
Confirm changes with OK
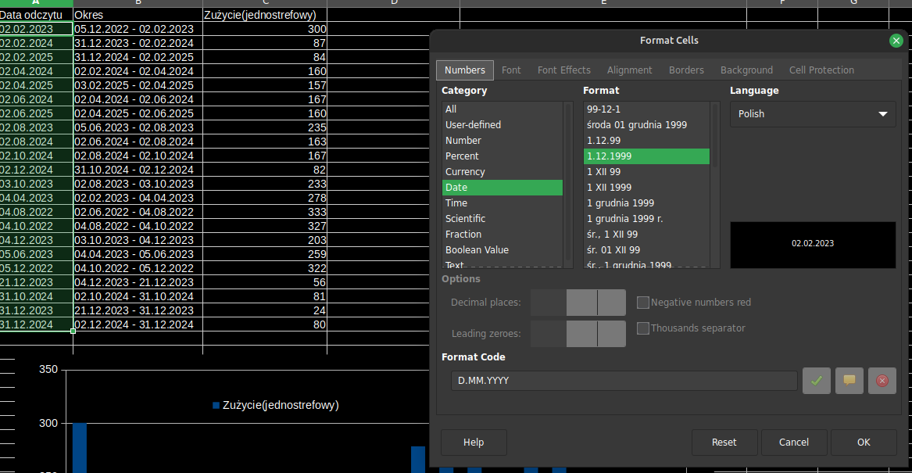coord(864,442)
